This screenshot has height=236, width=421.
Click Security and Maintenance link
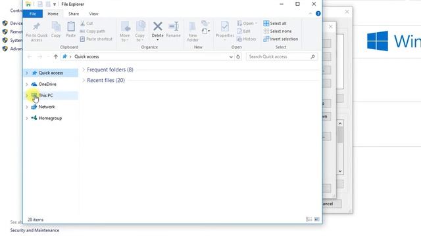coord(35,230)
